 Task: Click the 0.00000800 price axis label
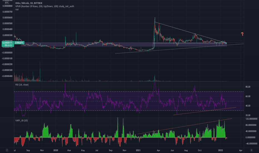pos(8,6)
